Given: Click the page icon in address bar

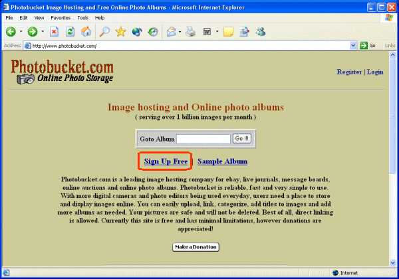Looking at the screenshot, I should (x=27, y=46).
